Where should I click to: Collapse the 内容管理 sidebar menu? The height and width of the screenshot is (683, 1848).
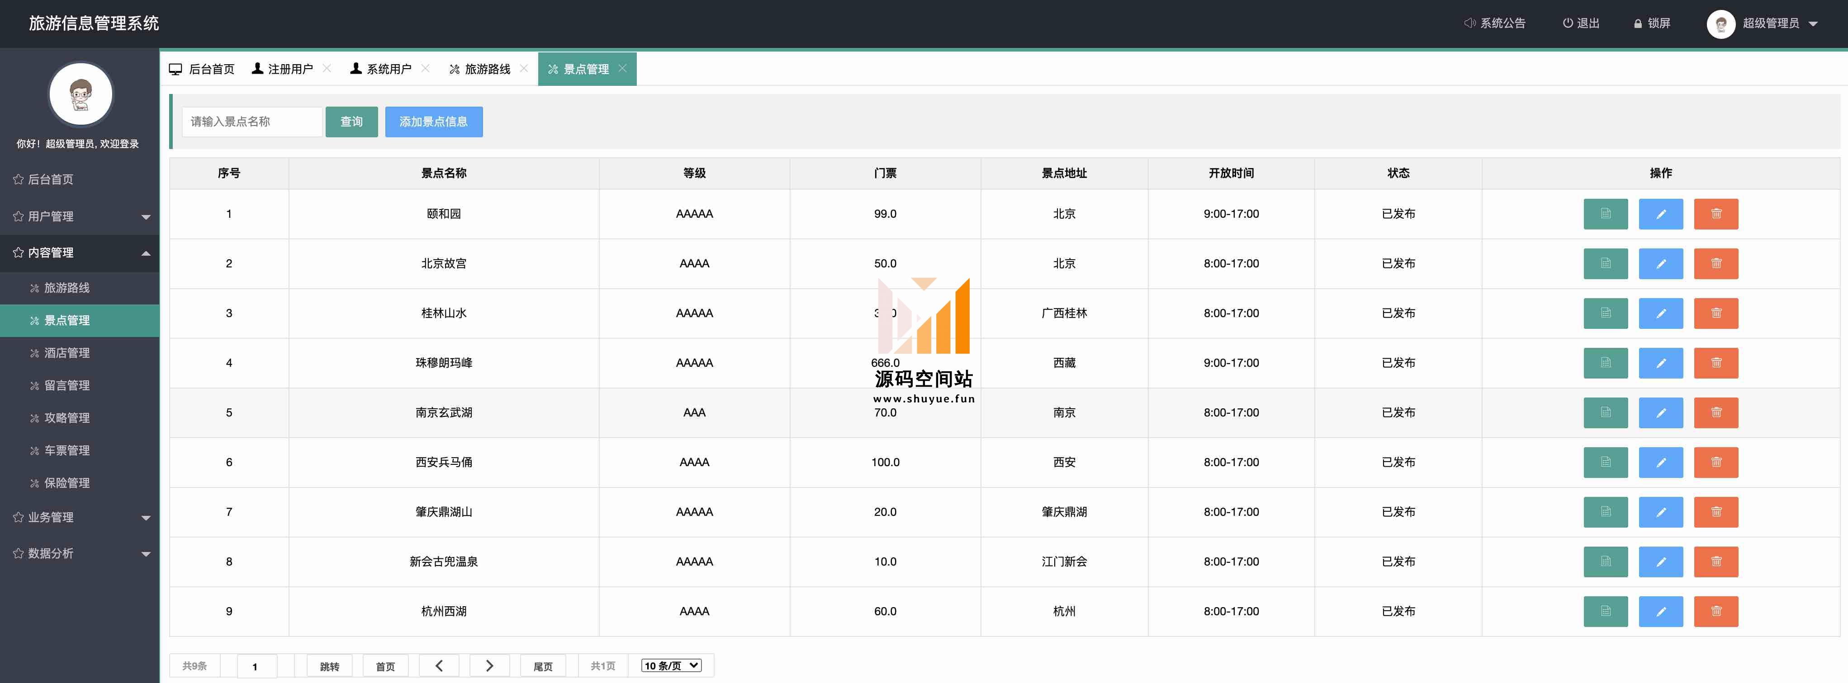(80, 252)
